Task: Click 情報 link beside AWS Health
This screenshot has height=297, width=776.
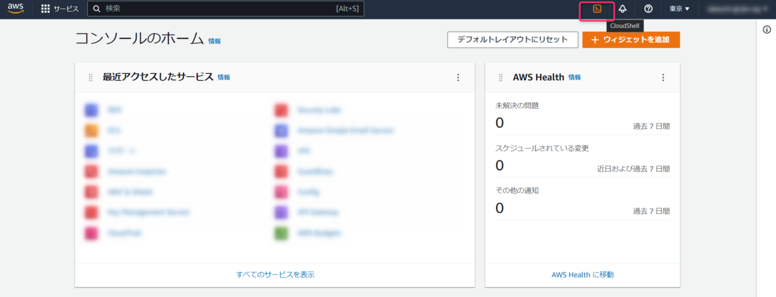Action: click(x=575, y=77)
